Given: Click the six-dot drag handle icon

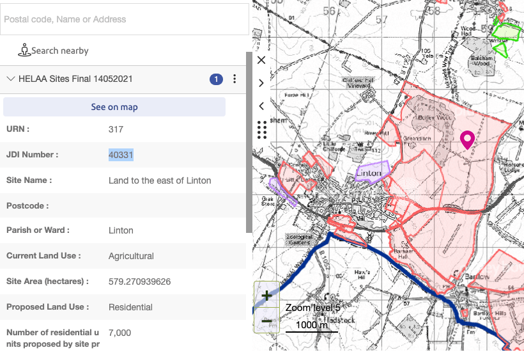Looking at the screenshot, I should point(261,130).
